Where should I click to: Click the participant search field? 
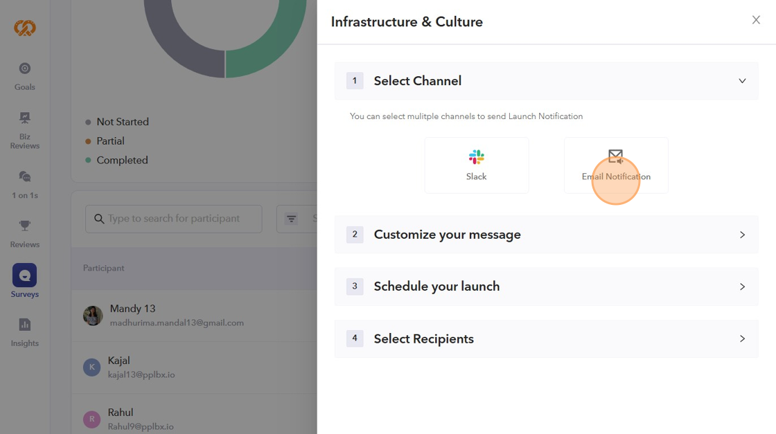[x=180, y=219]
